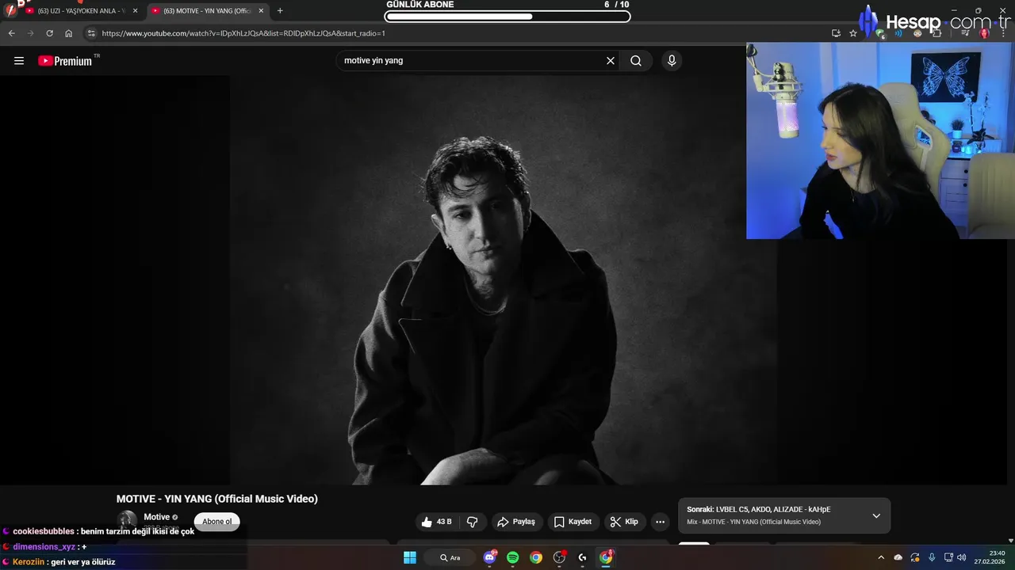Reload the YouTube page
1015x570 pixels.
pos(49,33)
